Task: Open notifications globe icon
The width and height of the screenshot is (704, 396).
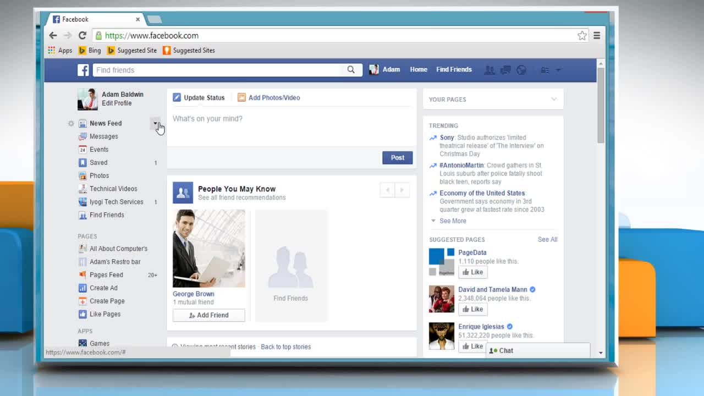Action: click(521, 70)
